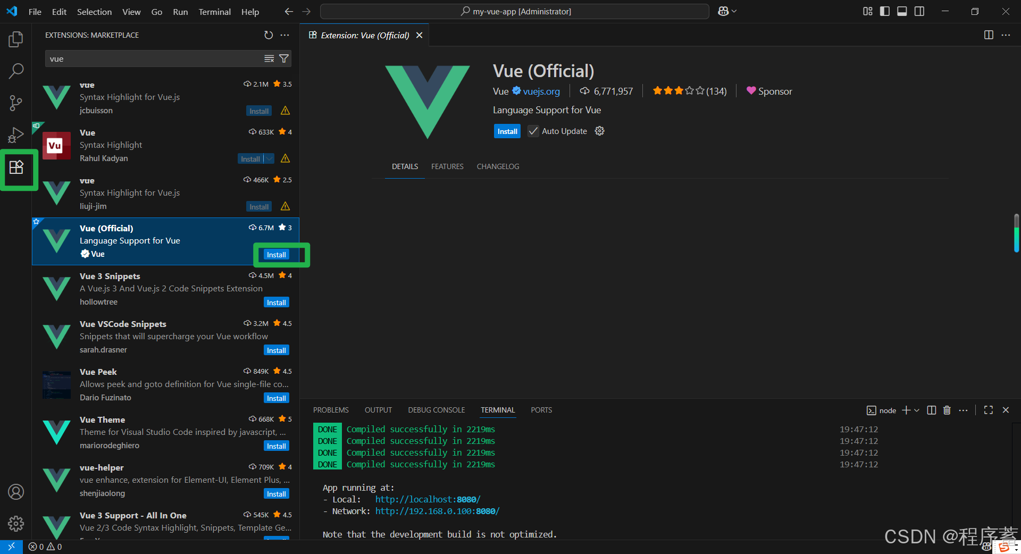
Task: Open the remote window indicator
Action: click(x=11, y=547)
